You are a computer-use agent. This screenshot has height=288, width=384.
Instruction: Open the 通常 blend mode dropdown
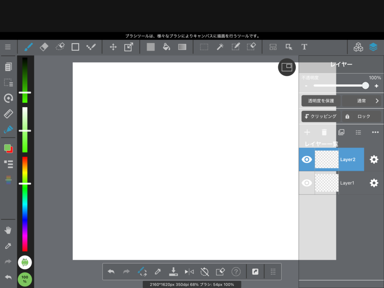[361, 101]
